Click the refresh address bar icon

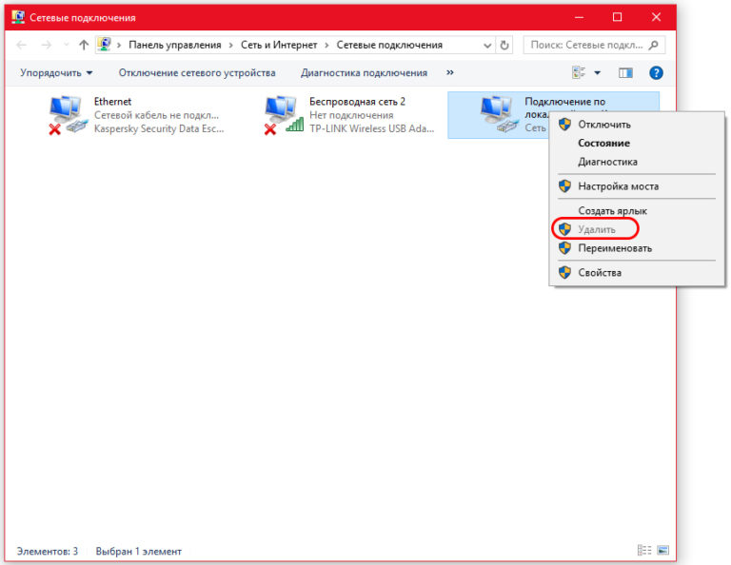pyautogui.click(x=504, y=45)
